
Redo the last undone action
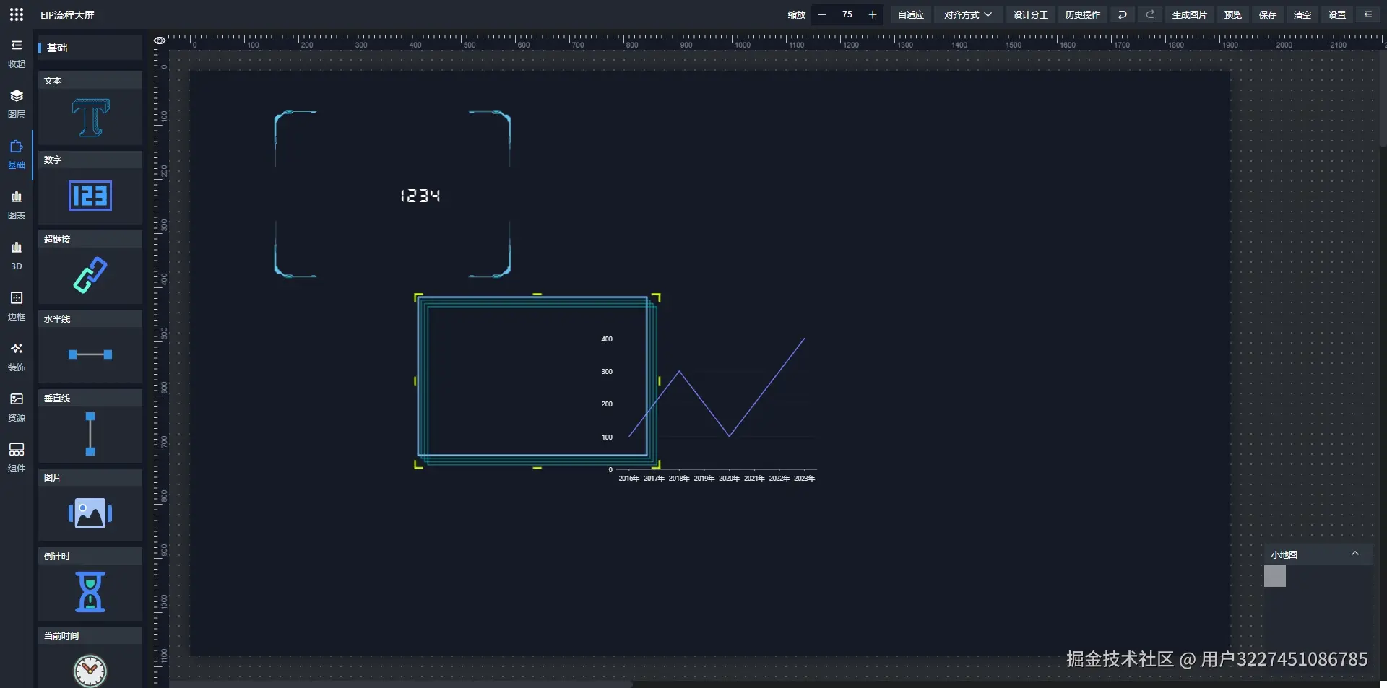[x=1150, y=14]
